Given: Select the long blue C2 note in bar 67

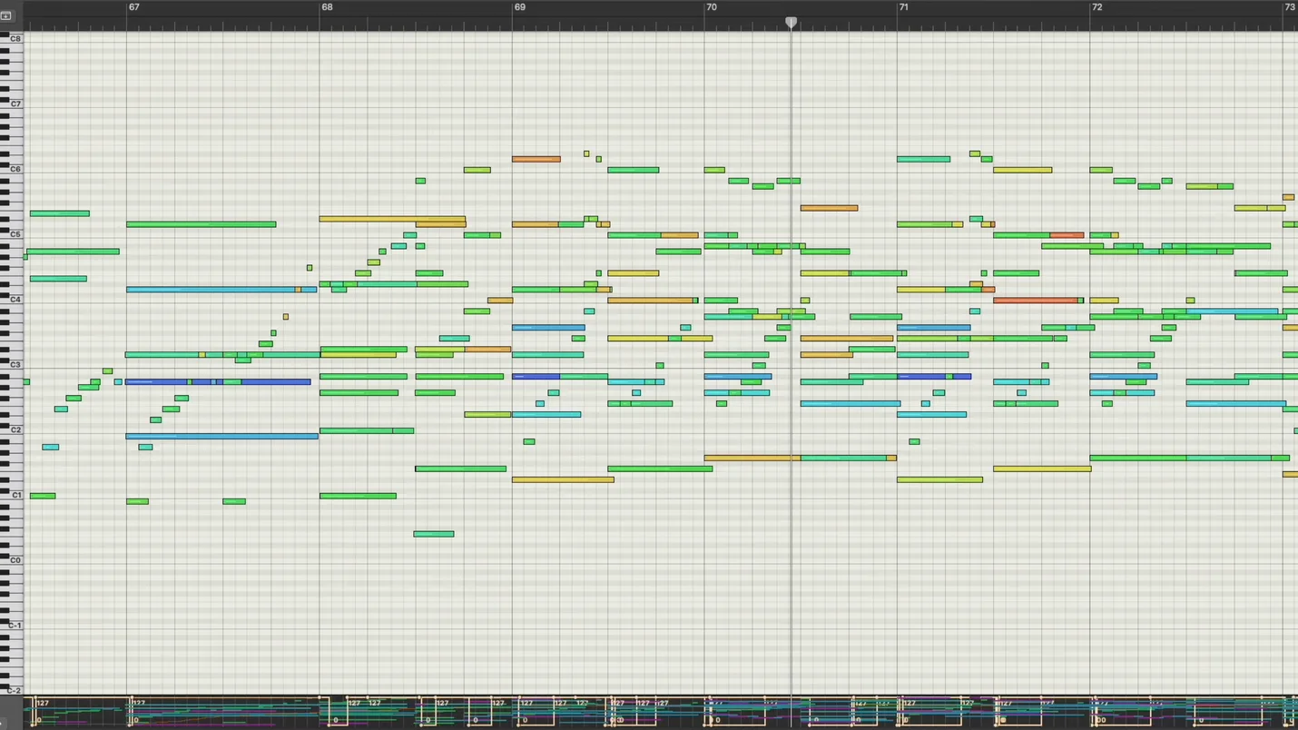Looking at the screenshot, I should pyautogui.click(x=221, y=437).
